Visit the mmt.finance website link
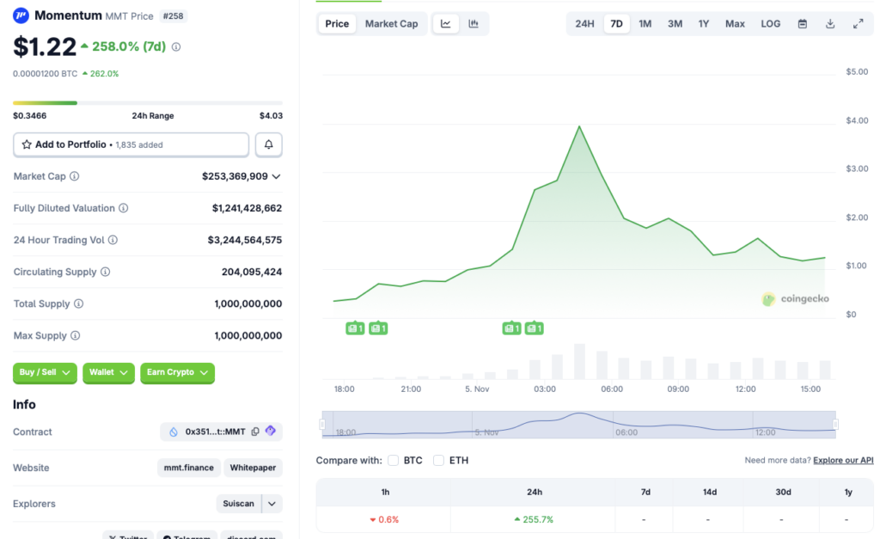Viewport: 880px width, 539px height. pyautogui.click(x=188, y=468)
